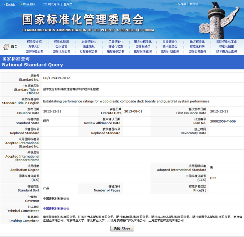Open 工业标准化 navigation item
The width and height of the screenshot is (244, 237).
pos(116,42)
